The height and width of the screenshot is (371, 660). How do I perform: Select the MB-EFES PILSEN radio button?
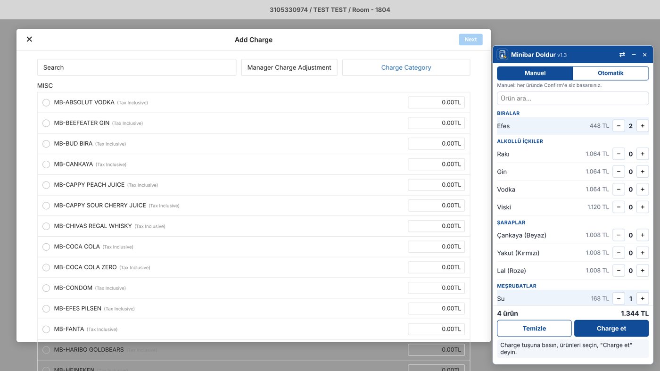pos(46,308)
